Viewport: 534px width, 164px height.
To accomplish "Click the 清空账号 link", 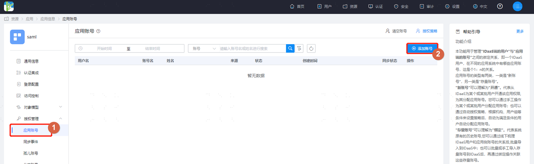I will [396, 31].
